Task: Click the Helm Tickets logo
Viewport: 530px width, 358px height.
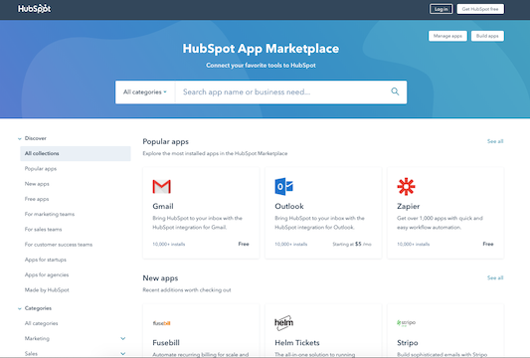Action: click(284, 323)
